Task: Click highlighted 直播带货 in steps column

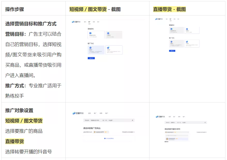Action: pos(15,141)
